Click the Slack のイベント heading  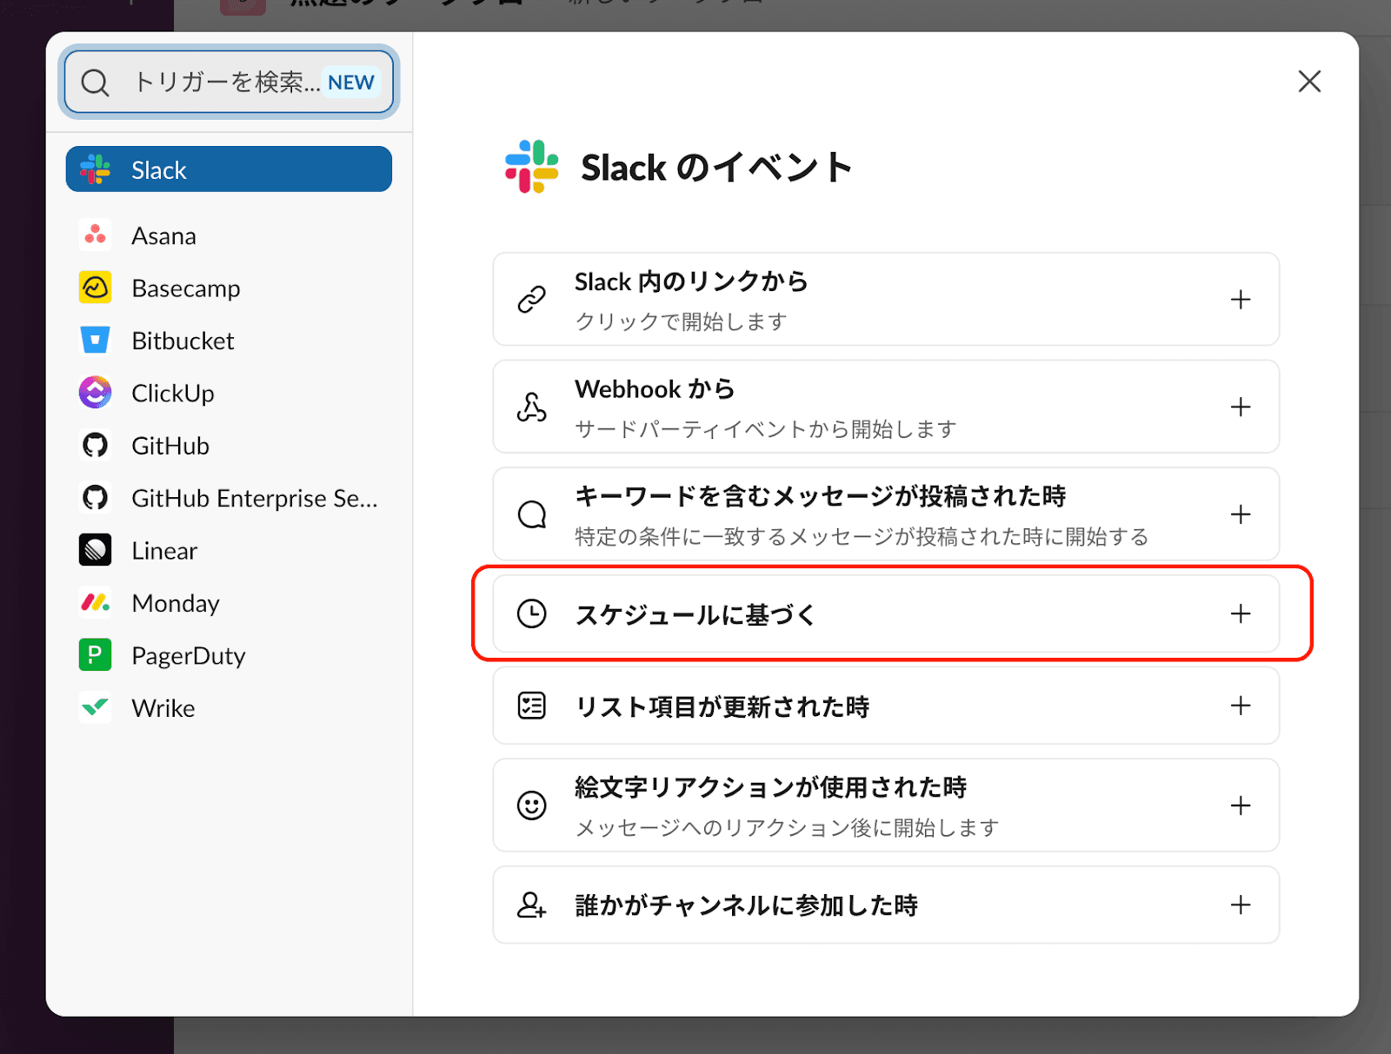(716, 168)
